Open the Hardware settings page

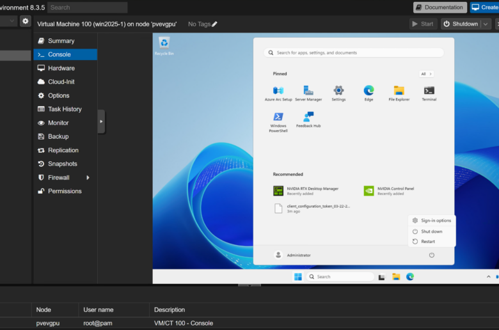pyautogui.click(x=65, y=68)
